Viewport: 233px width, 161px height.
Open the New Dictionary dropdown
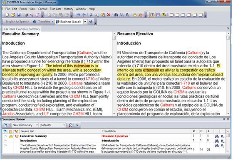[25, 125]
